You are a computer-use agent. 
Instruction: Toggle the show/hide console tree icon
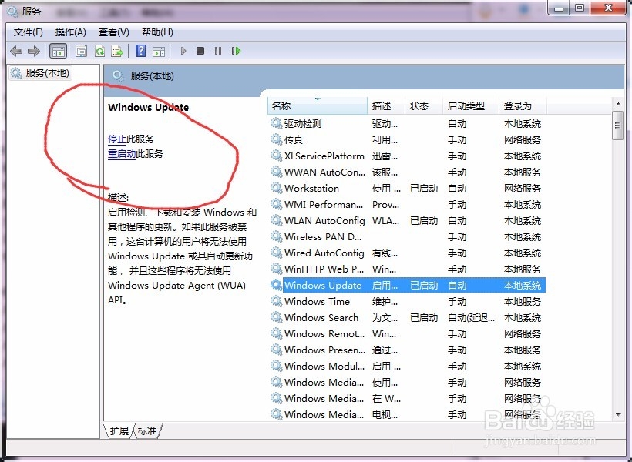(x=58, y=51)
